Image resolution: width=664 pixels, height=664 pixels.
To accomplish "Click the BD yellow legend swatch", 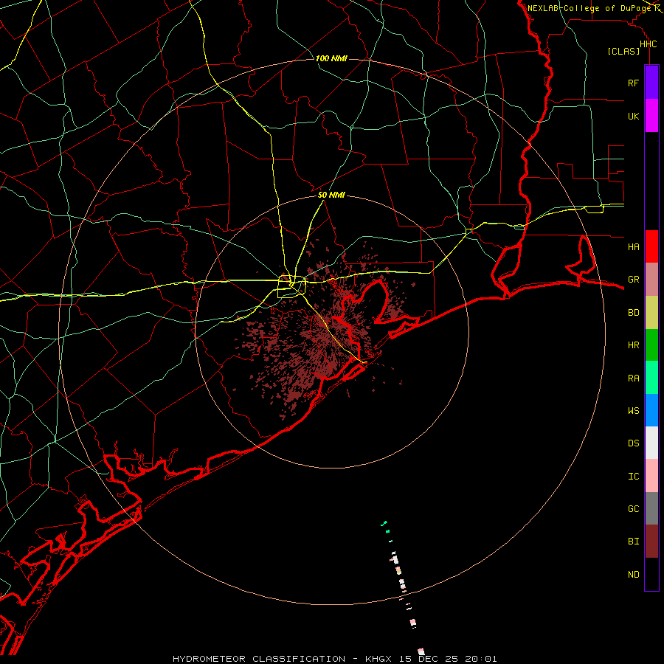I will point(651,313).
